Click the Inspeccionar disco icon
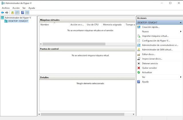 tap(139, 59)
